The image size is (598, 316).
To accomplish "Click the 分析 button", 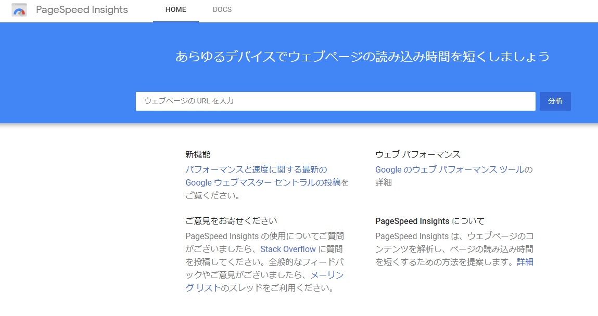I will point(555,101).
